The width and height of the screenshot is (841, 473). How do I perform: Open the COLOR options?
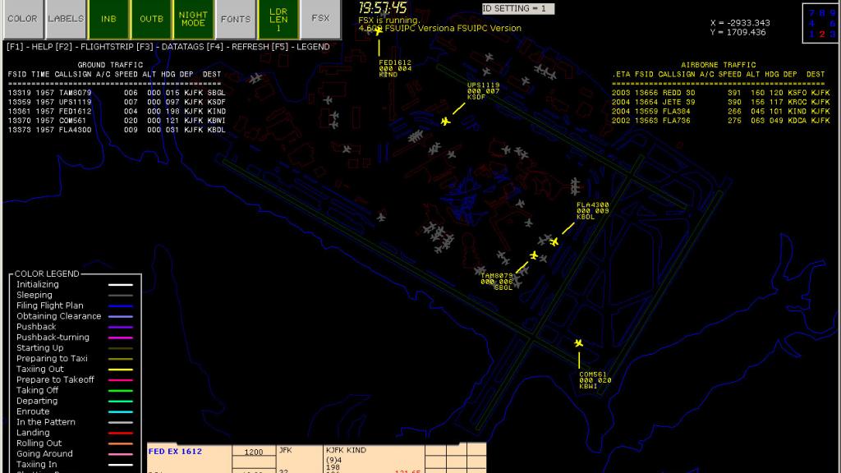click(21, 18)
